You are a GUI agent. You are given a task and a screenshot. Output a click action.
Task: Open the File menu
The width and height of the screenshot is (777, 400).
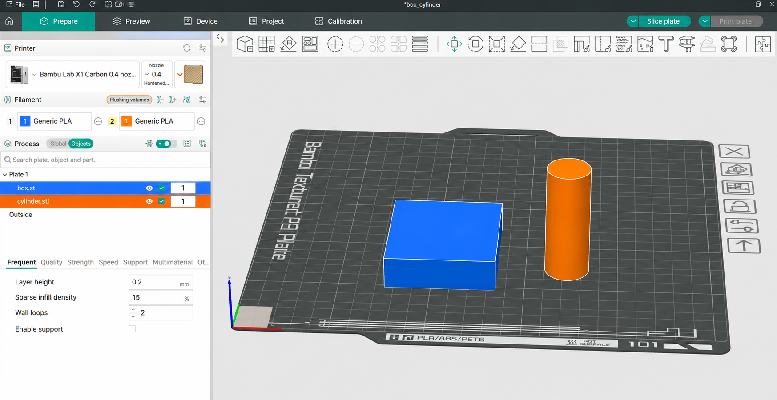pos(16,4)
